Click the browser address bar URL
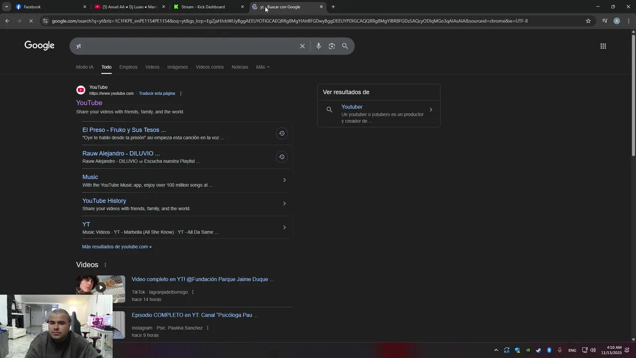Viewport: 636px width, 358px height. pos(290,21)
